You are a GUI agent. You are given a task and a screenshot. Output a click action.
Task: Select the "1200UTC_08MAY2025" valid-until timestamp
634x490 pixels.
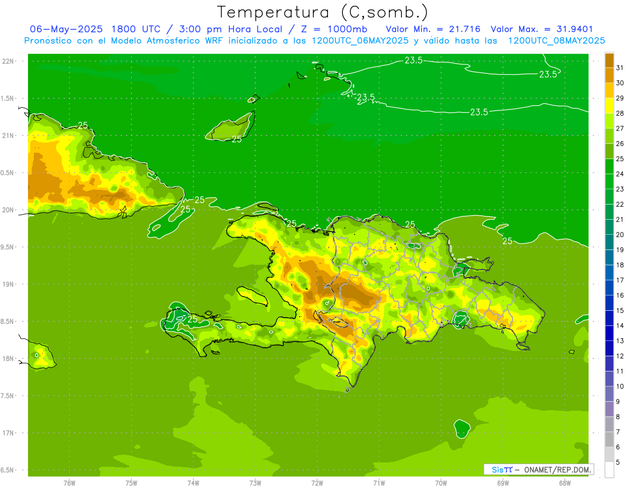click(x=556, y=40)
